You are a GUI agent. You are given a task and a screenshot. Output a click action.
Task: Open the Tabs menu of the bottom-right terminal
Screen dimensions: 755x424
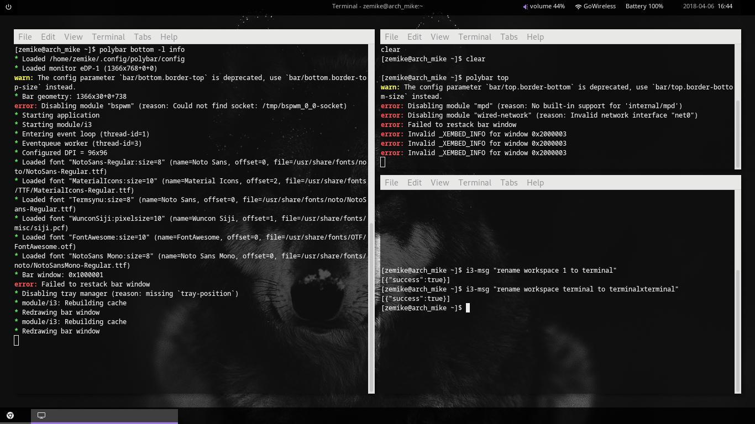click(x=509, y=182)
